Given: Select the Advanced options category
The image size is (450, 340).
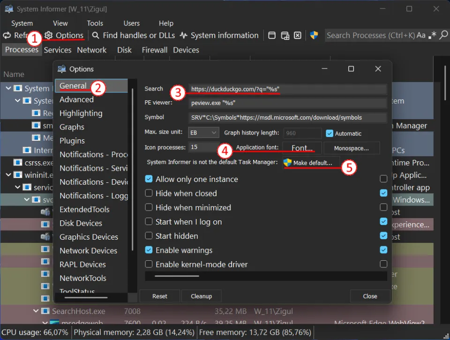Looking at the screenshot, I should pyautogui.click(x=91, y=99).
